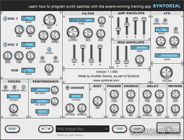184x140 pixels.
Task: Select MONO voice mode
Action: 6,87
